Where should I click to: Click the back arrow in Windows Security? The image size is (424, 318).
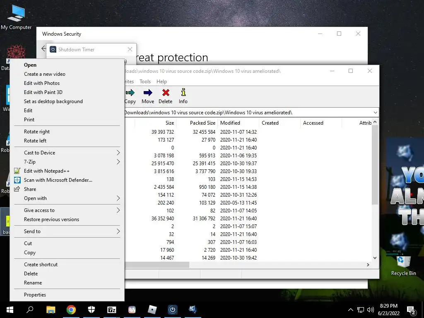pos(44,48)
